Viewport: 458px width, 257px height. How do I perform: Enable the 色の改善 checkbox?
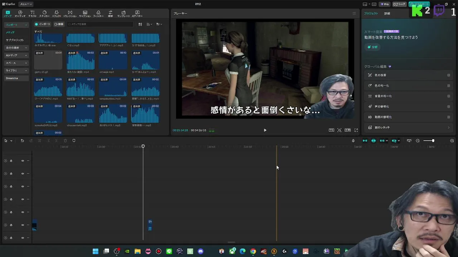(449, 75)
